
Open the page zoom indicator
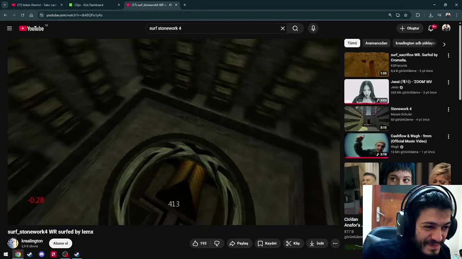[x=390, y=15]
